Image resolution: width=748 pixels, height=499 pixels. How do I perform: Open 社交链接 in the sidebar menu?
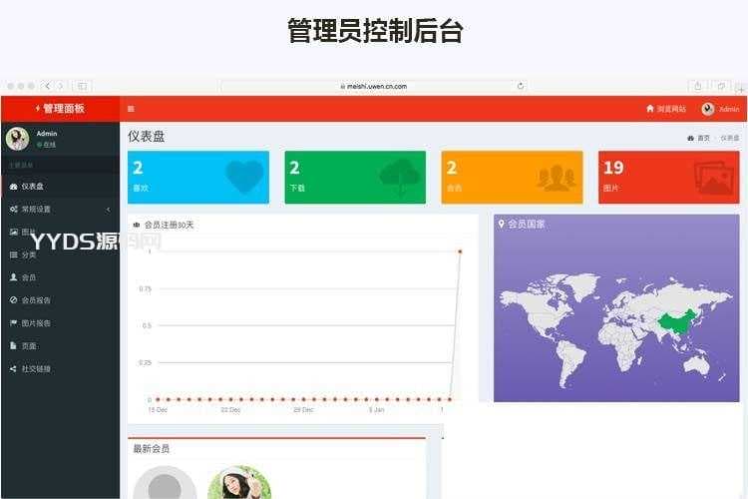(x=60, y=368)
